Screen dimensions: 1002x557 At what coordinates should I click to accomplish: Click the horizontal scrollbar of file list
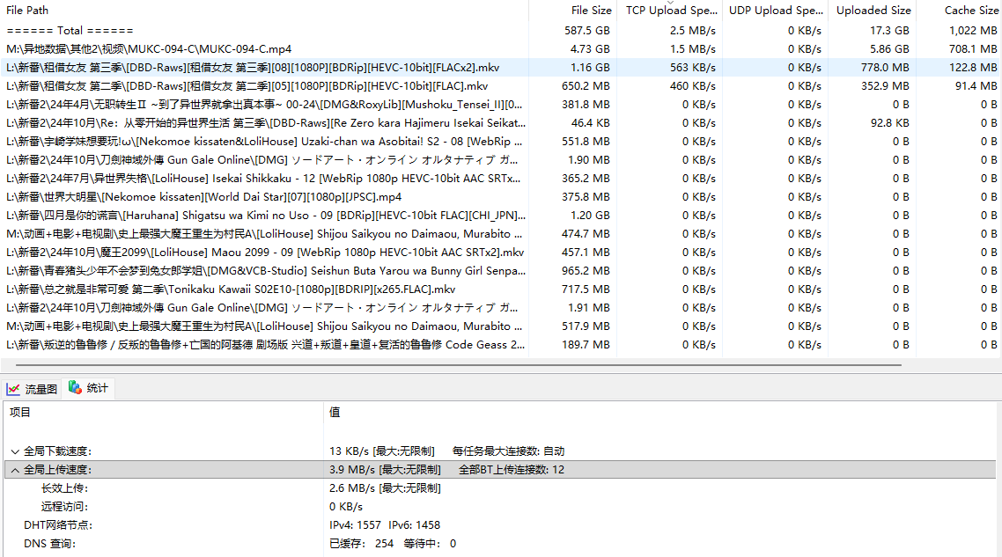451,363
